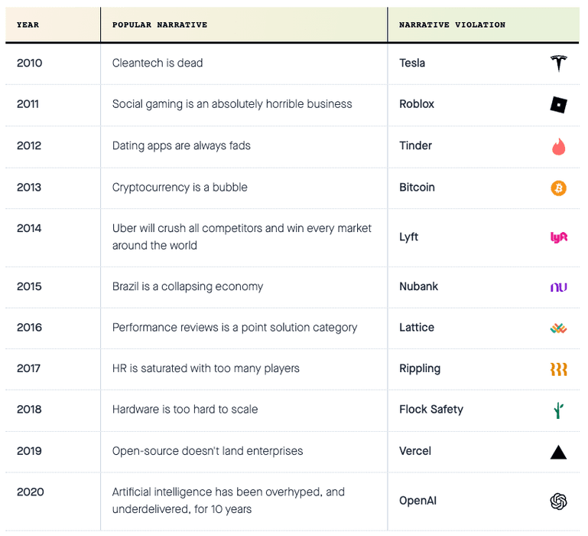
Task: Click the orange Bitcoin icon
Action: click(x=559, y=188)
